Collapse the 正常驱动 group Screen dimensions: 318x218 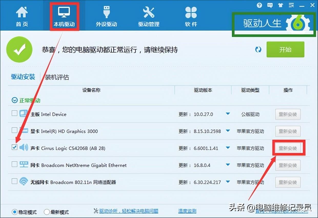15,100
